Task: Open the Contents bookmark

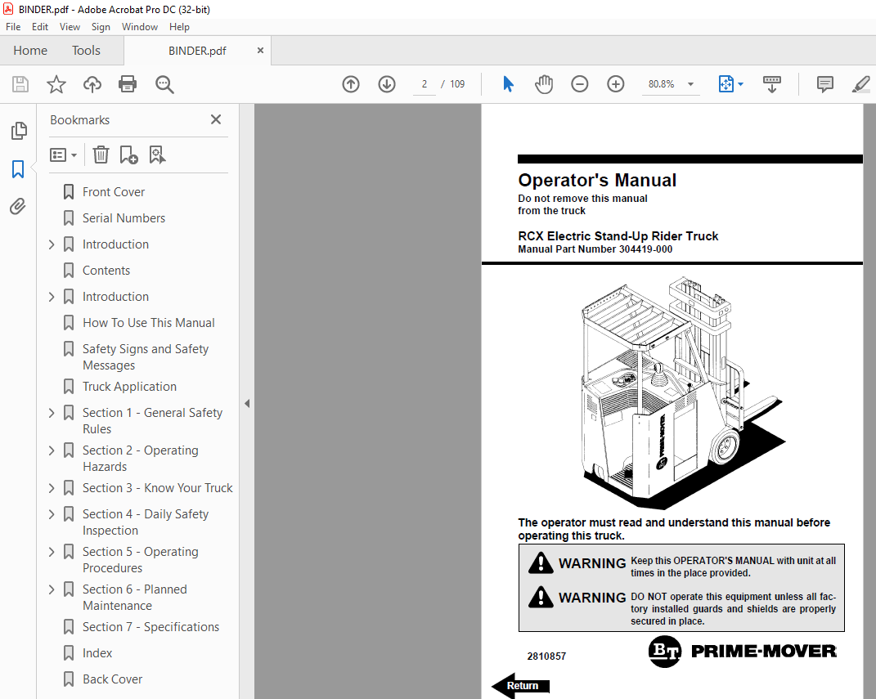Action: click(x=106, y=271)
